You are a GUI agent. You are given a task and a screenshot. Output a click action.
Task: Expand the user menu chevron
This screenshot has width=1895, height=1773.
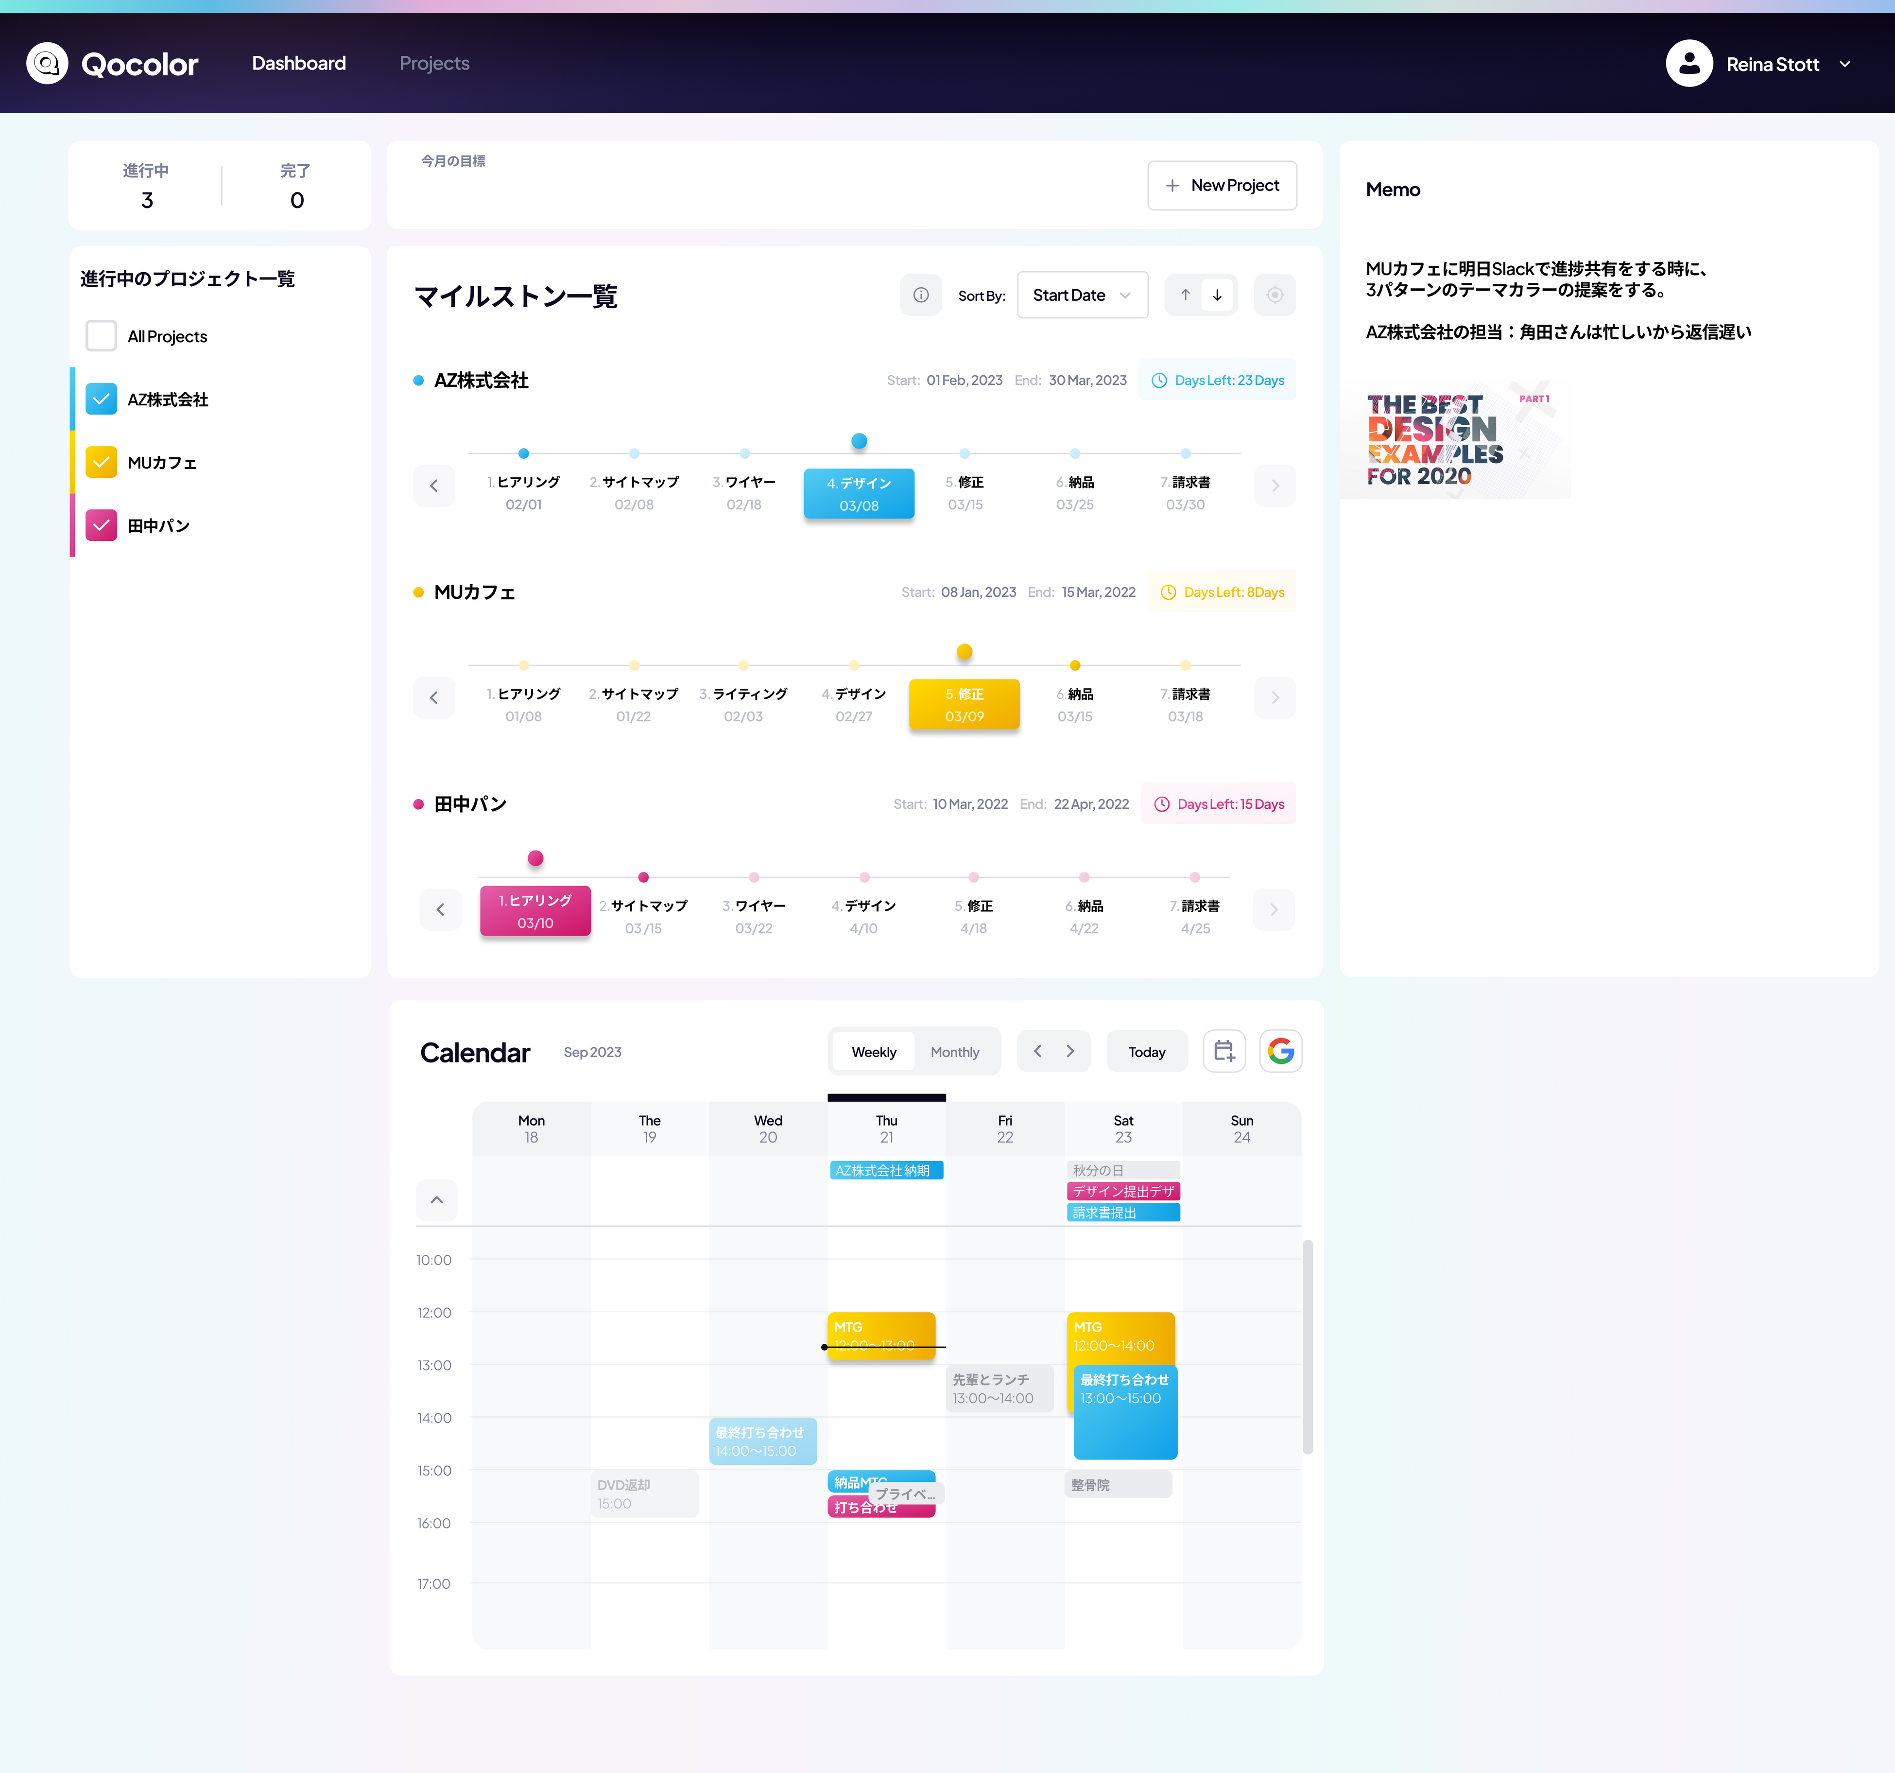(x=1845, y=64)
